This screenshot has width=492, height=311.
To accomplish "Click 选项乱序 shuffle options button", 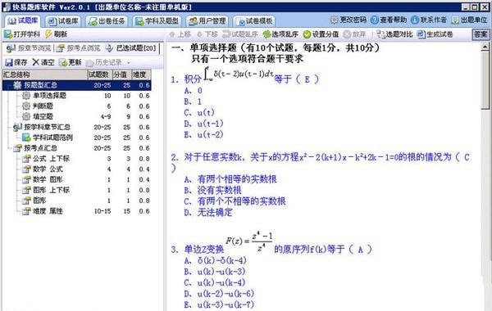I will coord(280,34).
